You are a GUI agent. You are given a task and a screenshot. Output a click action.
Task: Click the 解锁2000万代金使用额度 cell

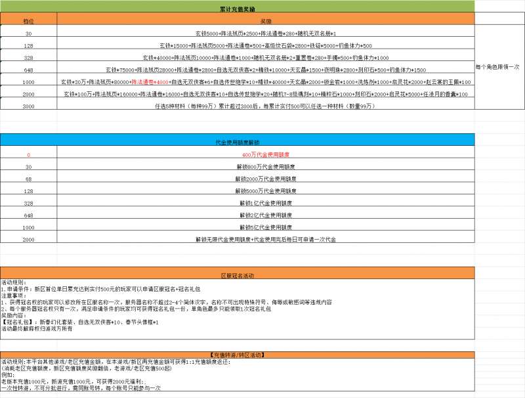264,179
